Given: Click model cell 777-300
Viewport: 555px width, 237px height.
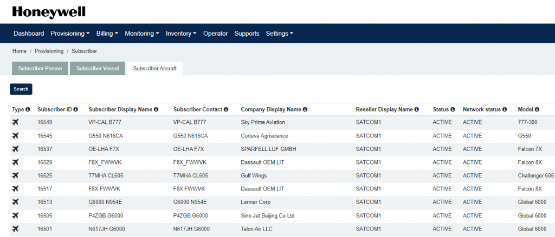Looking at the screenshot, I should 527,122.
